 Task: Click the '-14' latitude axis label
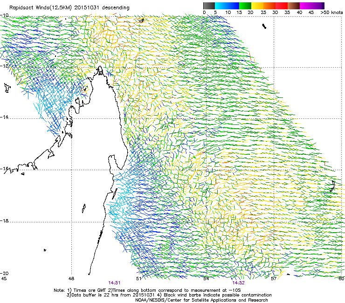coord(4,117)
